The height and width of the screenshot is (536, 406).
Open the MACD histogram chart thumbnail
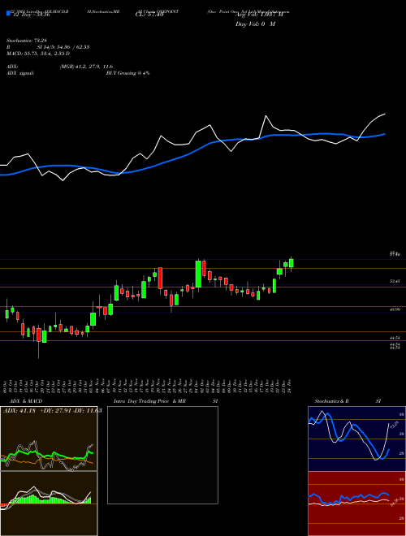point(49,504)
